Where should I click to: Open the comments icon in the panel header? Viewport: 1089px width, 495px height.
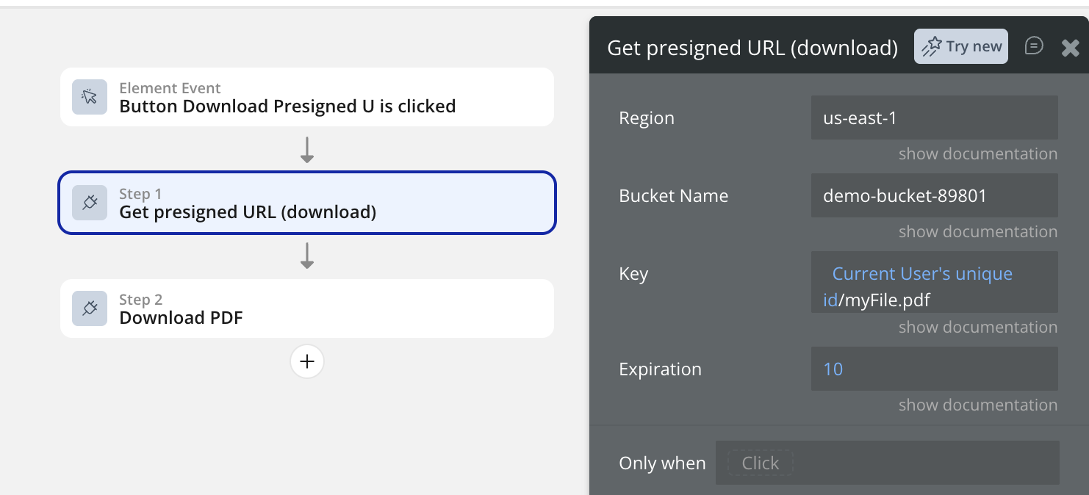tap(1034, 46)
